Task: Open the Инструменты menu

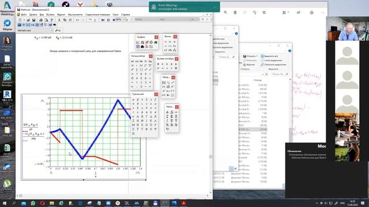Action: pos(76,14)
